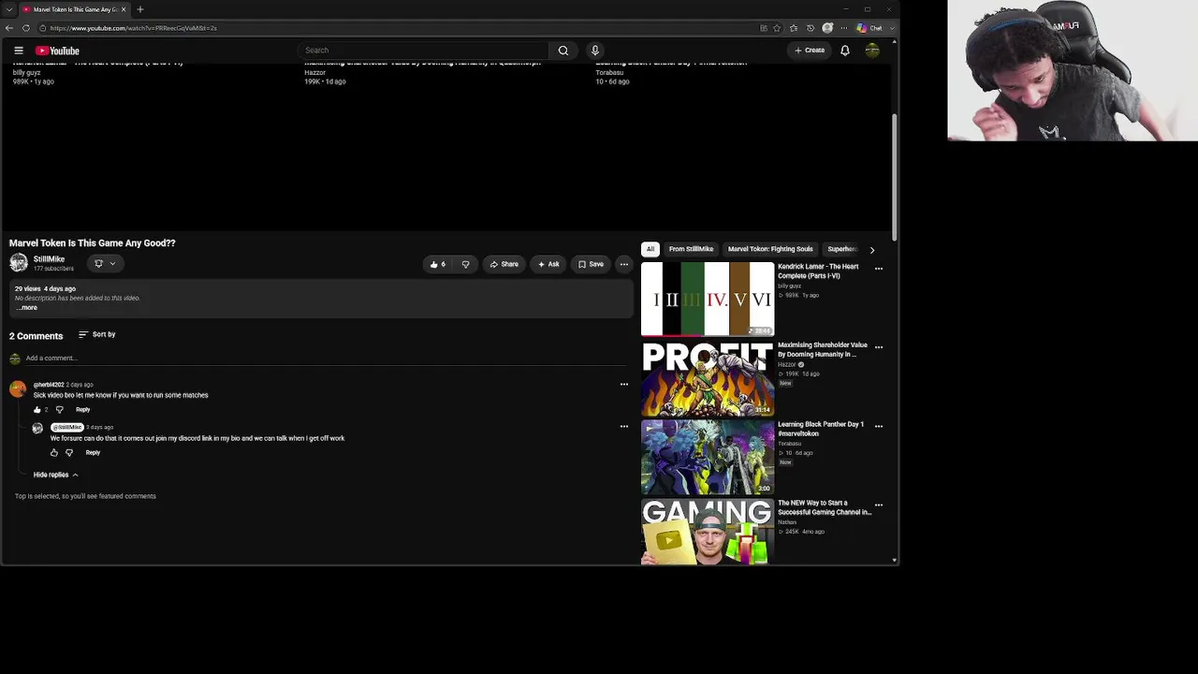1198x674 pixels.
Task: Click the Ask button
Action: [548, 264]
